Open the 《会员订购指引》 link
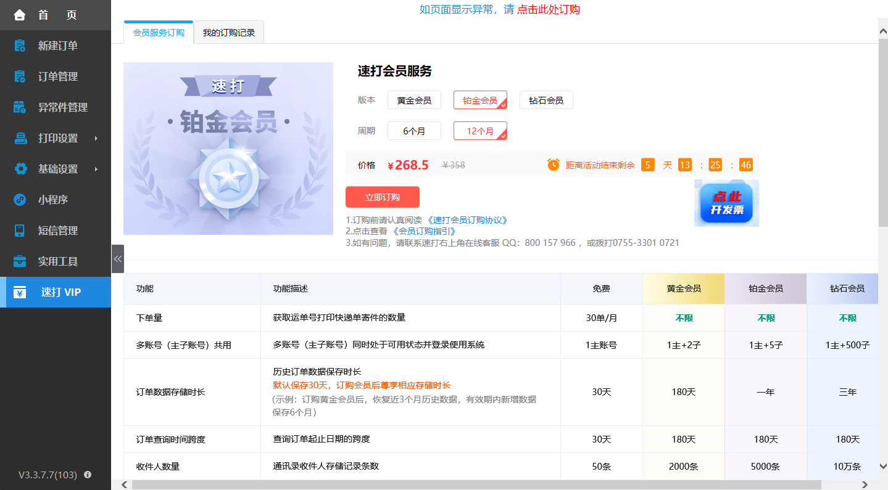 pyautogui.click(x=424, y=231)
